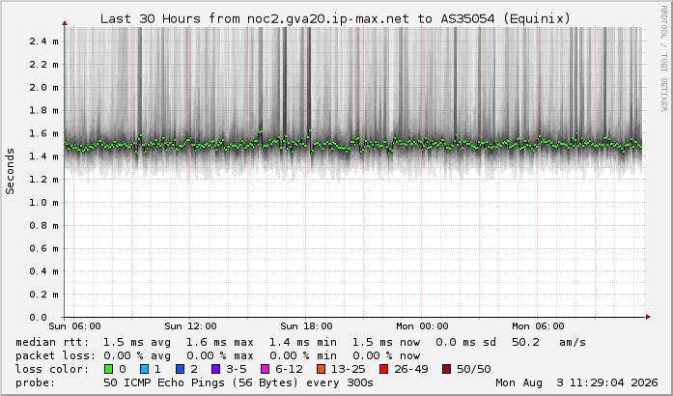The height and width of the screenshot is (396, 673).
Task: Click the green loss color swatch for 0
Action: (x=108, y=369)
